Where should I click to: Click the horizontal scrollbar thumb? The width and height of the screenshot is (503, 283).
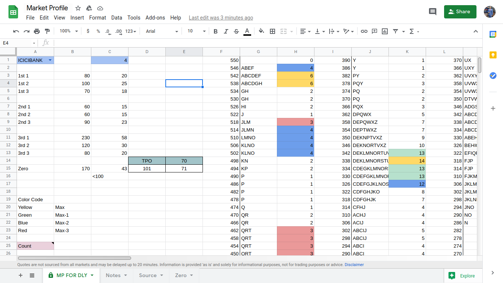click(x=74, y=258)
